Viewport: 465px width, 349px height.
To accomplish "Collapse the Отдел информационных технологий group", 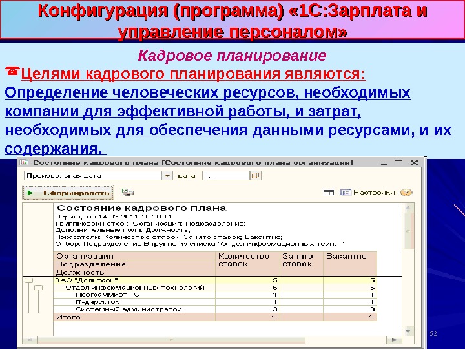I will [x=39, y=288].
